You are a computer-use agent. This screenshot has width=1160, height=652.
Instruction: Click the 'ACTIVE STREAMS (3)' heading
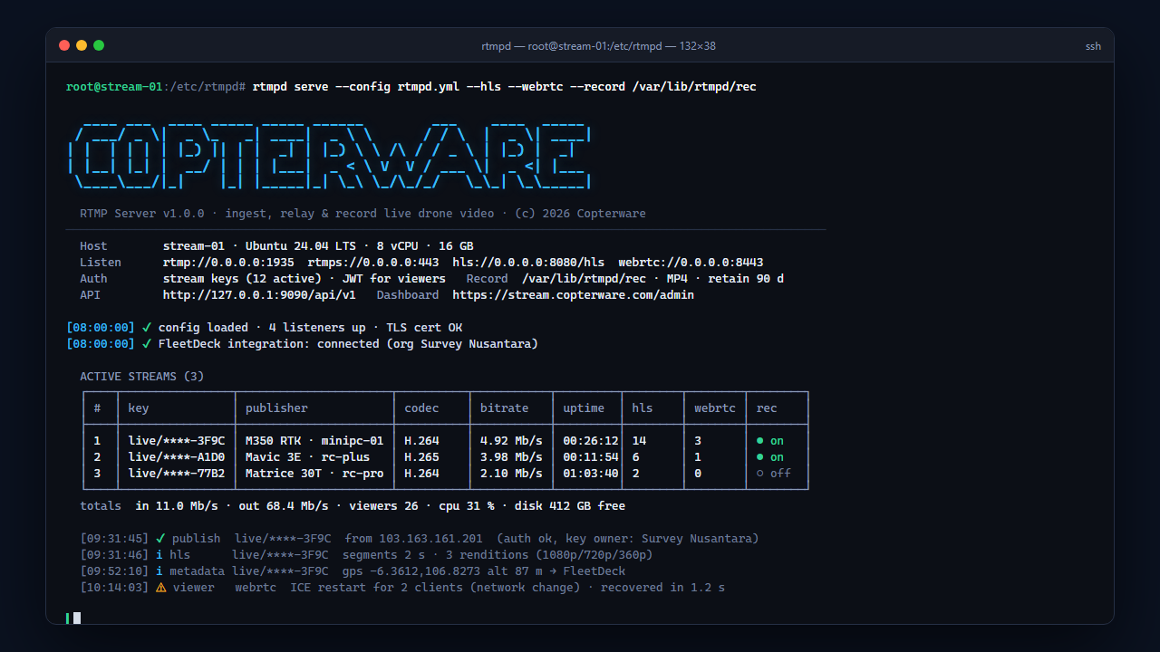pos(142,377)
